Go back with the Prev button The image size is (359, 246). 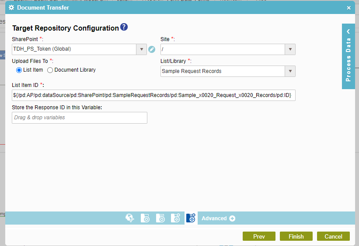pos(259,236)
